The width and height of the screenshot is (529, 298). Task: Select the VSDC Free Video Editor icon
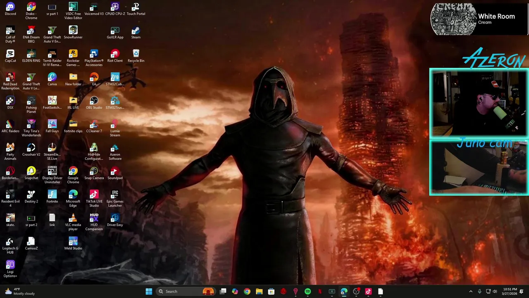click(x=73, y=11)
